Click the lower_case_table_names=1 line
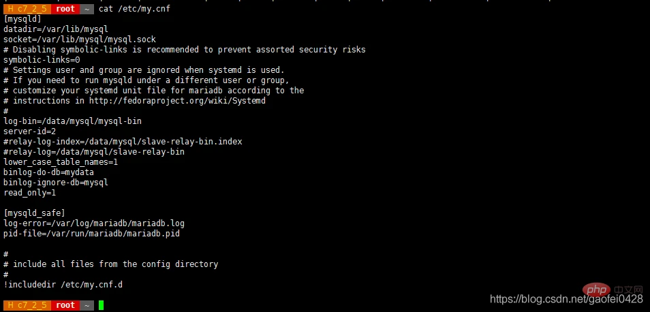Image resolution: width=650 pixels, height=312 pixels. click(61, 162)
